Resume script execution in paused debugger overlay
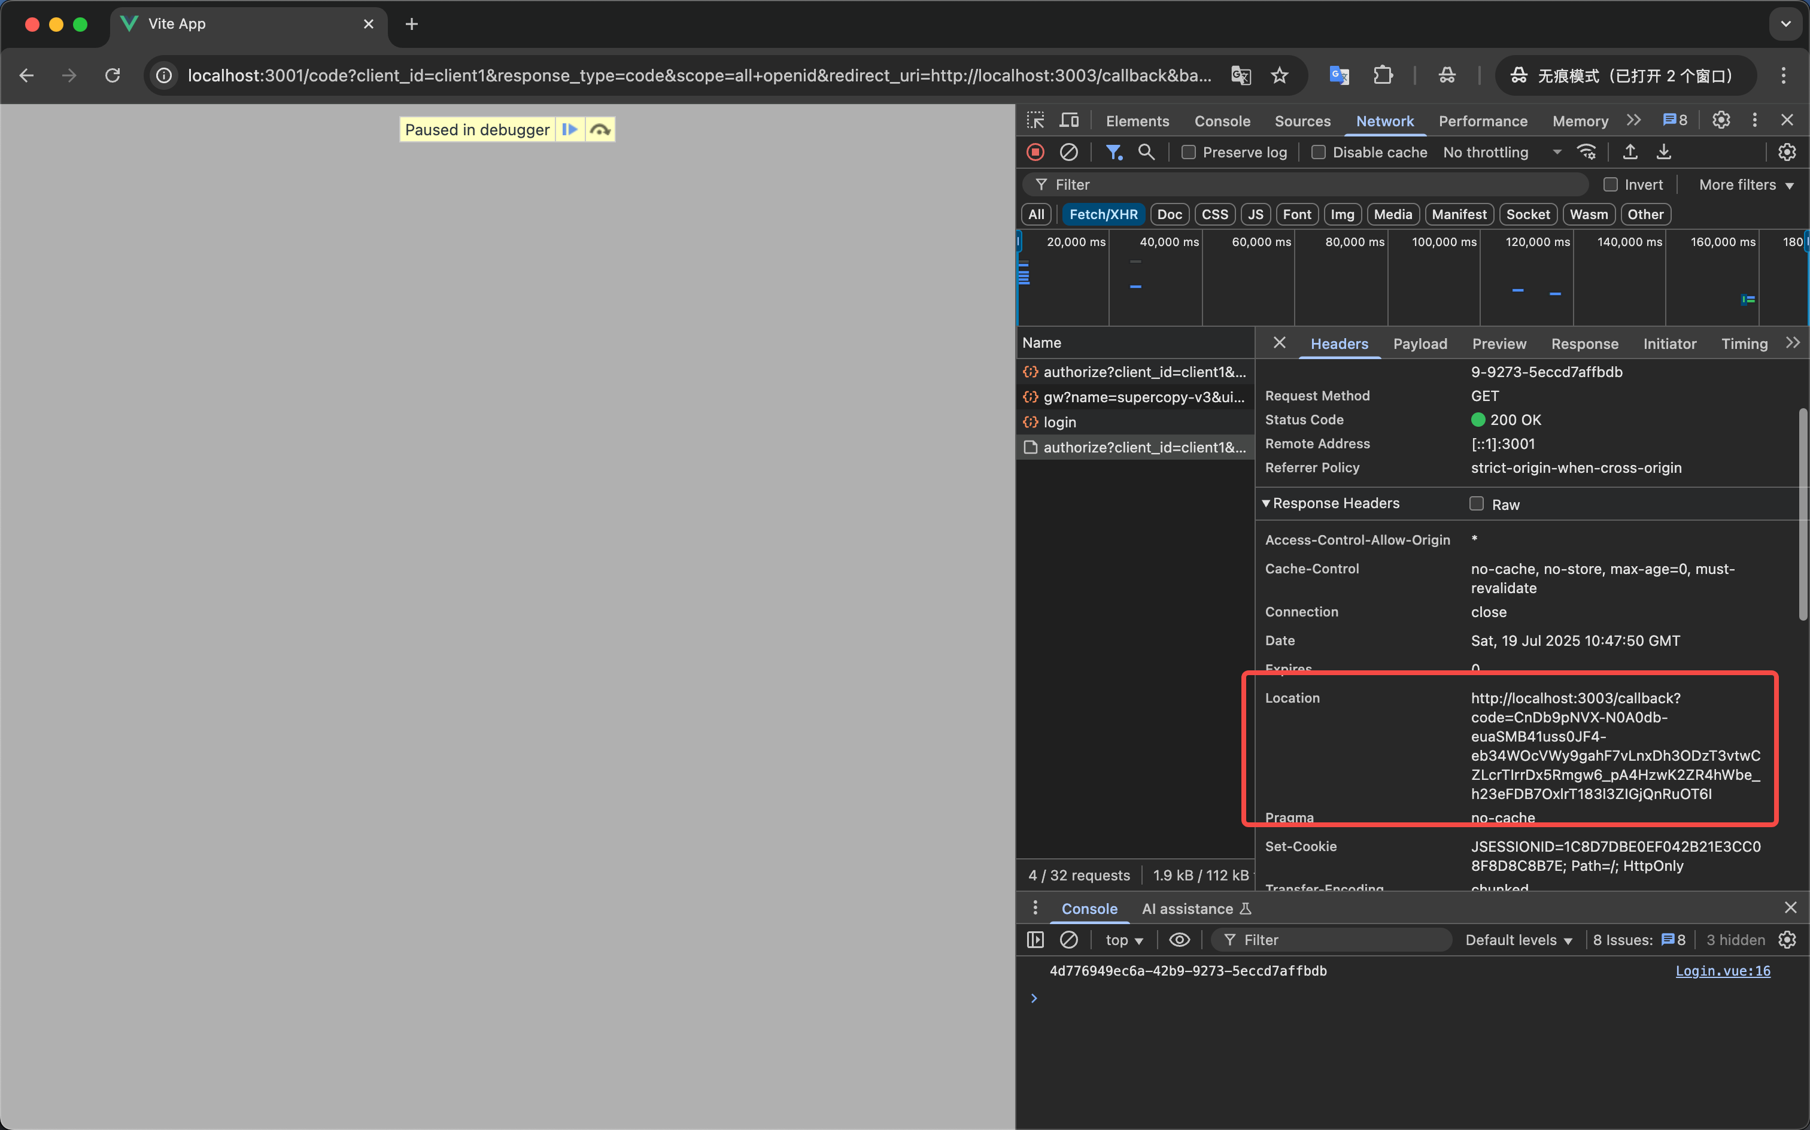The width and height of the screenshot is (1810, 1130). click(569, 129)
